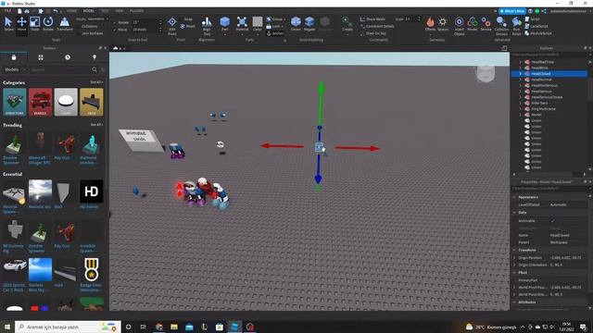593x333 pixels.
Task: Switch to the TEST ribbon tab
Action: point(105,11)
